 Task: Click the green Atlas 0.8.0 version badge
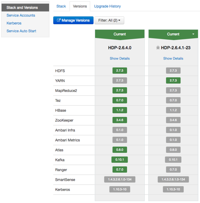tap(120, 150)
